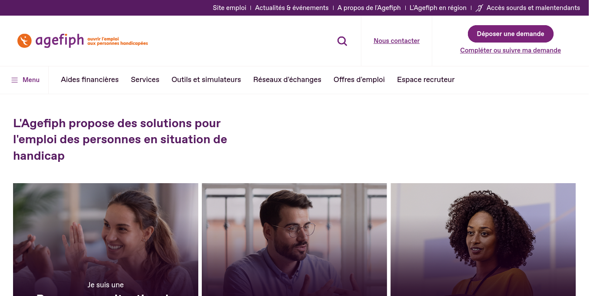Select the smiling woman signing card
Image resolution: width=594 pixels, height=296 pixels.
tap(106, 240)
